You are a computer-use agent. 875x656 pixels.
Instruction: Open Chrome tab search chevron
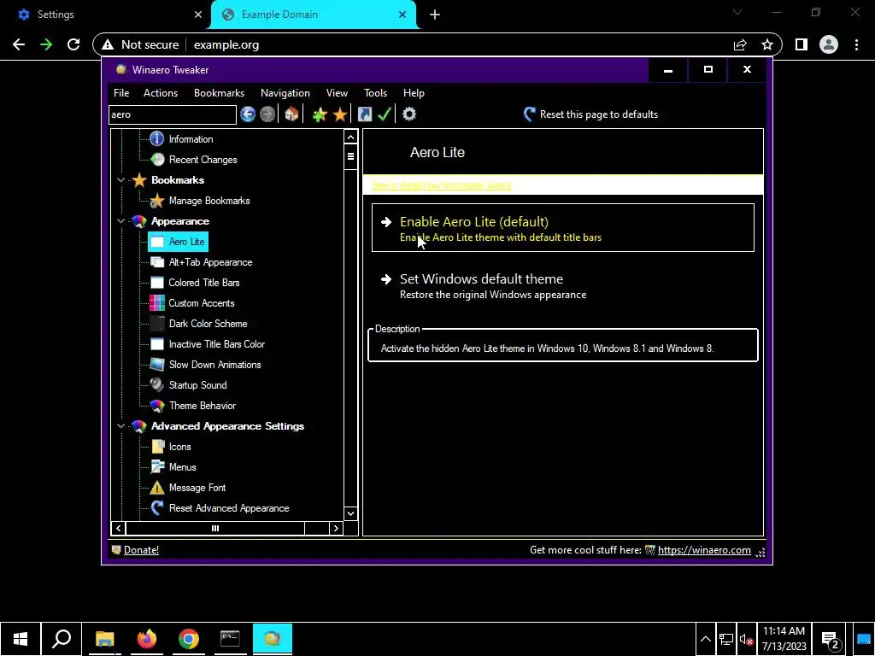[737, 12]
